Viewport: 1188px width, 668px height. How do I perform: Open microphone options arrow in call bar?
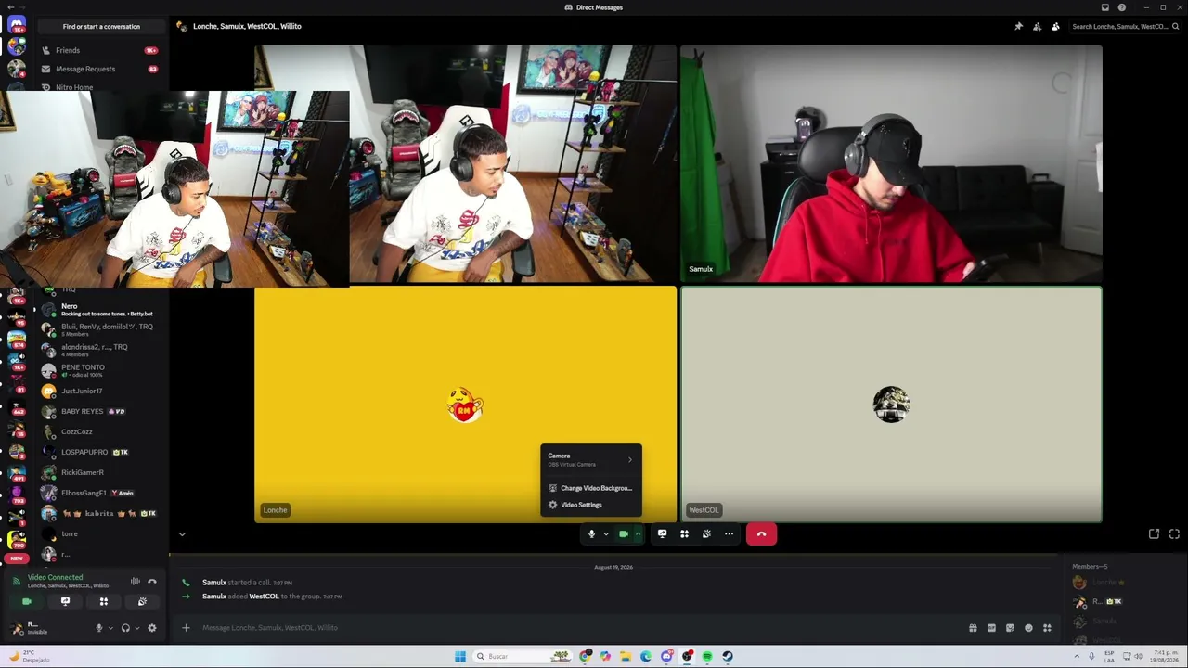click(x=605, y=533)
